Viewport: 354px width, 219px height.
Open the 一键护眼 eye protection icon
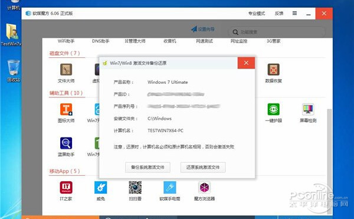click(x=273, y=109)
